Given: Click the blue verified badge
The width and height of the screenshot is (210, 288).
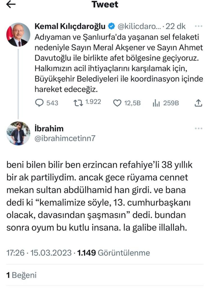Looking at the screenshot, I should click(111, 26).
